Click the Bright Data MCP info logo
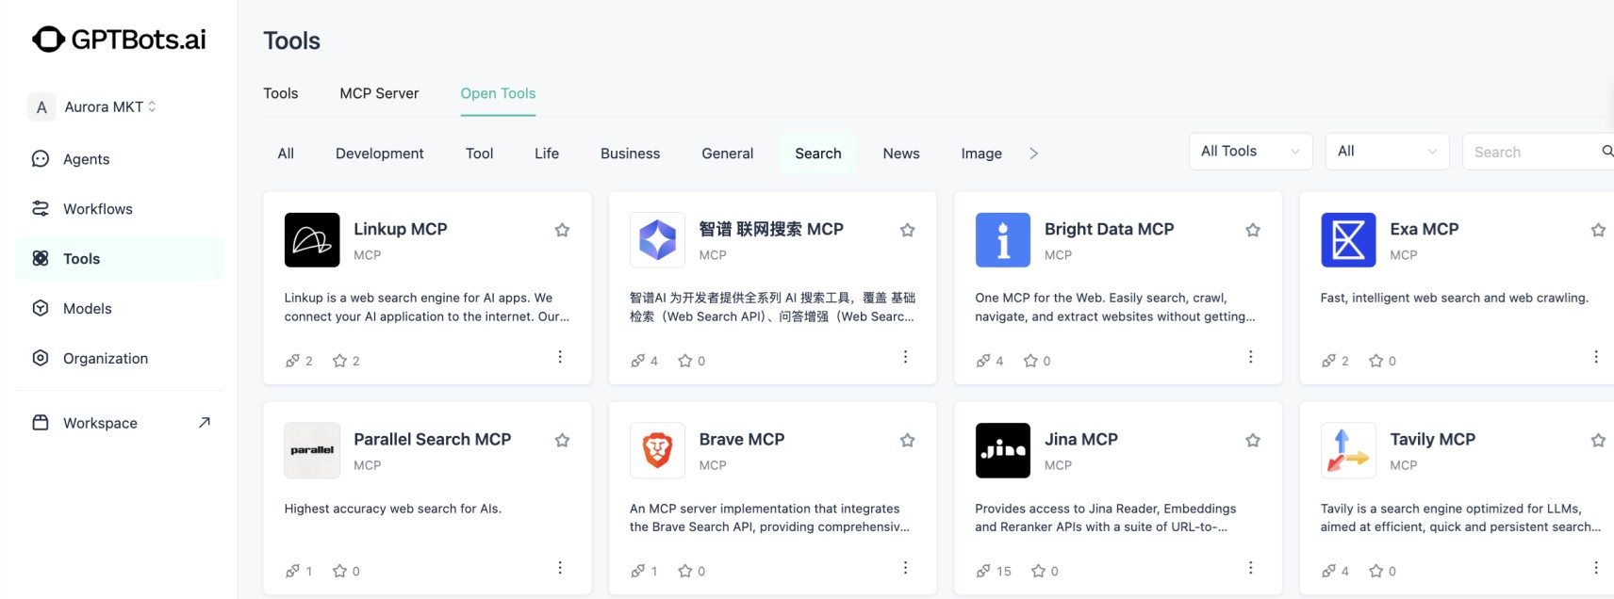Image resolution: width=1614 pixels, height=599 pixels. pos(1002,240)
